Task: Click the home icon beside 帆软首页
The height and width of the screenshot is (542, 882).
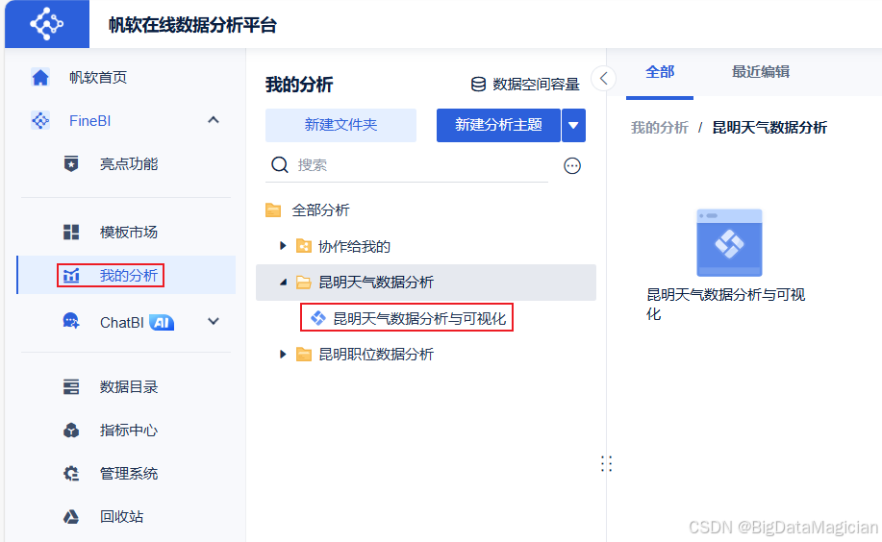Action: coord(40,77)
